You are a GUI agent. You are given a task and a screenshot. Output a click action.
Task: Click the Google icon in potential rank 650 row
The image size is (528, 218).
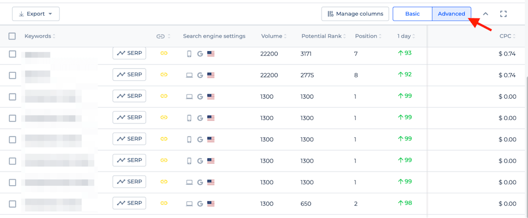tap(200, 204)
